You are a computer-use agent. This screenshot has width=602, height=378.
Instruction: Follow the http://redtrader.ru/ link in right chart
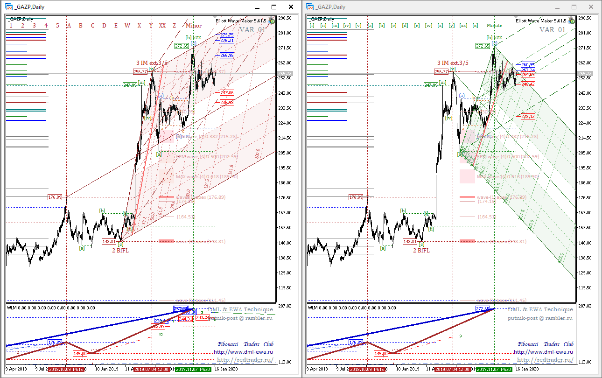[545, 360]
